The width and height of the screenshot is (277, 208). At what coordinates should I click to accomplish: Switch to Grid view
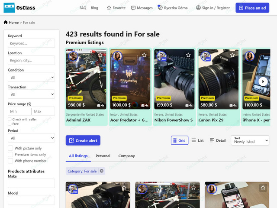[180, 140]
